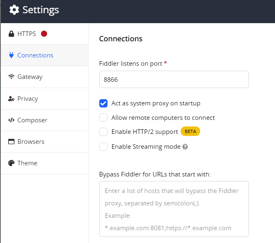This screenshot has width=275, height=243.
Task: Uncheck Act as system proxy on startup
Action: [103, 103]
